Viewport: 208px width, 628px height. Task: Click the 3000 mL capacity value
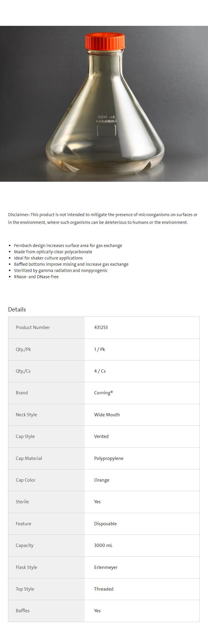coord(103,545)
